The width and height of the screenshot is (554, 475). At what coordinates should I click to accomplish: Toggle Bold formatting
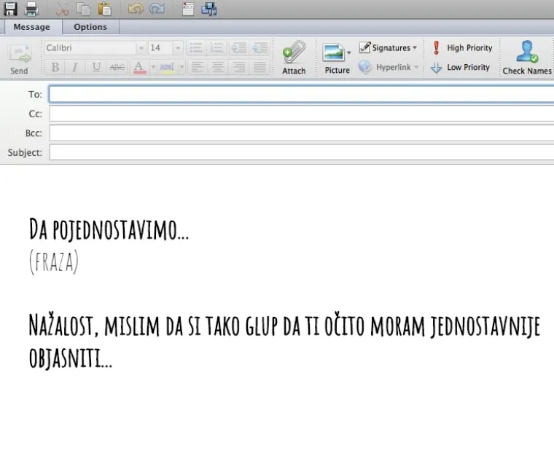pos(55,67)
